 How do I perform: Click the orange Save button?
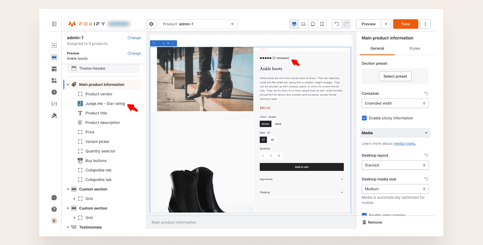pos(405,24)
